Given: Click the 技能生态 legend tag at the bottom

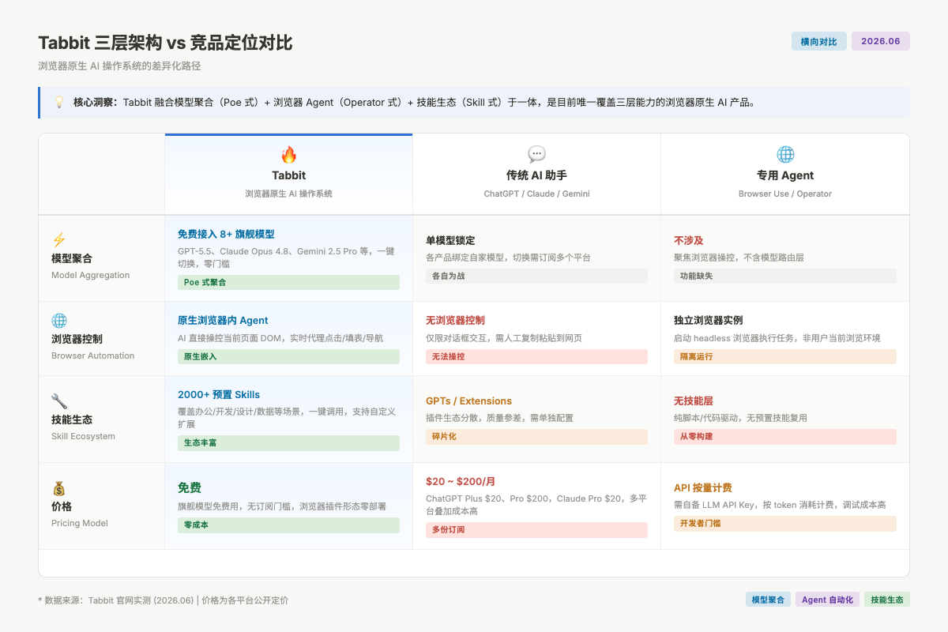Looking at the screenshot, I should click(x=887, y=600).
